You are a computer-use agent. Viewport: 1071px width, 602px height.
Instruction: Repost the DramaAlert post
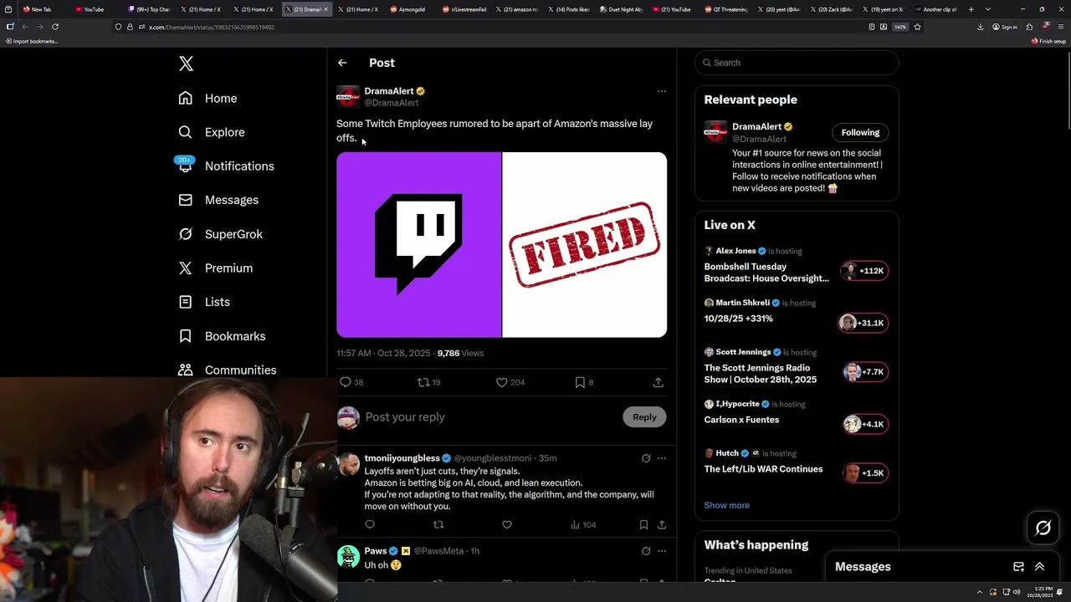coord(423,382)
